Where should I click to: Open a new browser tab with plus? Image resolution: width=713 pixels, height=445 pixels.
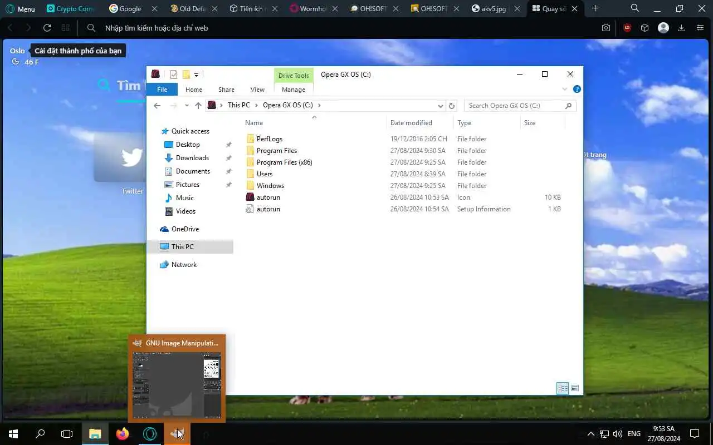coord(595,8)
